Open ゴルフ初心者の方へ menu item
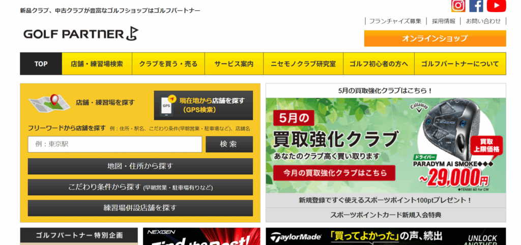Image resolution: width=521 pixels, height=245 pixels. (379, 64)
